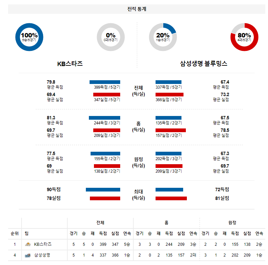Viewport: 268px width, 265px height.
Task: Click the 삼성생명 team logo icon
Action: (x=28, y=256)
